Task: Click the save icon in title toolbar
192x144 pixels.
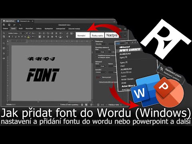Action: [4, 25]
